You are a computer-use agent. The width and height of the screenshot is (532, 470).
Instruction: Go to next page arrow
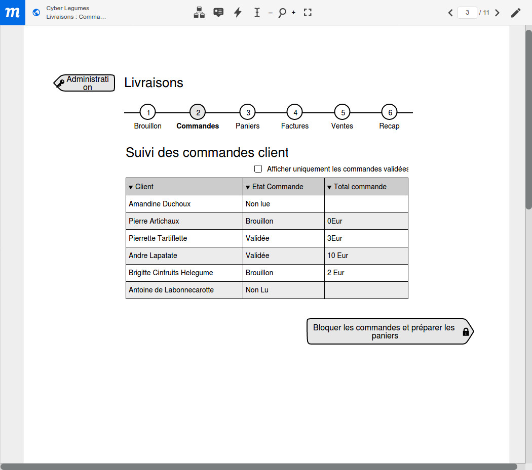point(497,13)
